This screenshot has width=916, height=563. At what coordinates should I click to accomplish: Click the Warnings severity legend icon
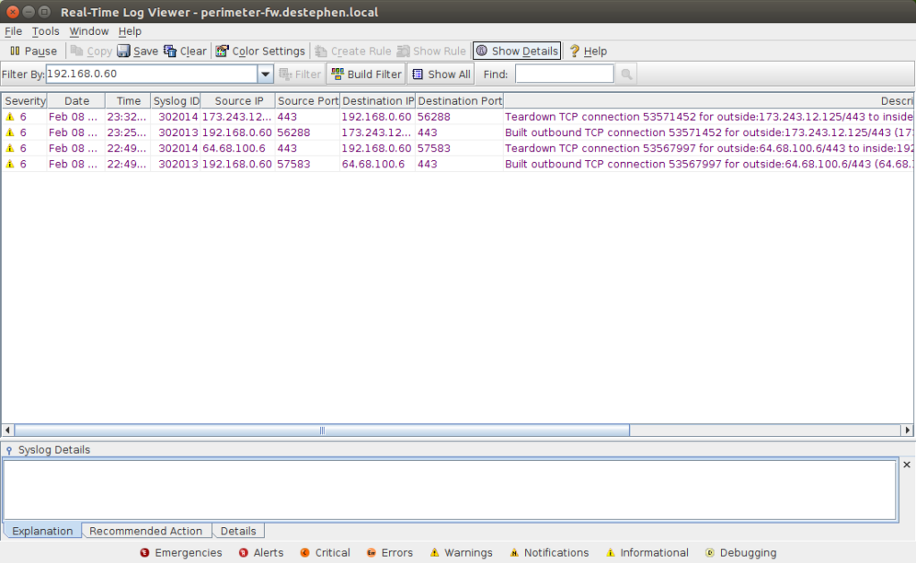pyautogui.click(x=435, y=552)
